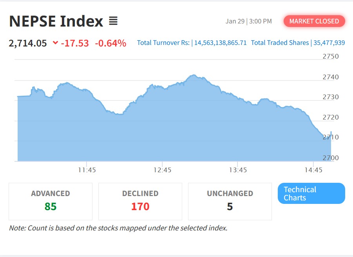Select the UNCHANGED 5 stocks box
The height and width of the screenshot is (257, 353).
(230, 201)
